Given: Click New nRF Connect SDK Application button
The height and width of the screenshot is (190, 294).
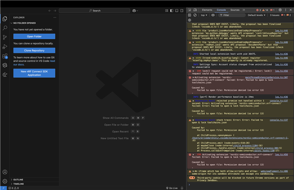Looking at the screenshot, I should click(x=34, y=73).
